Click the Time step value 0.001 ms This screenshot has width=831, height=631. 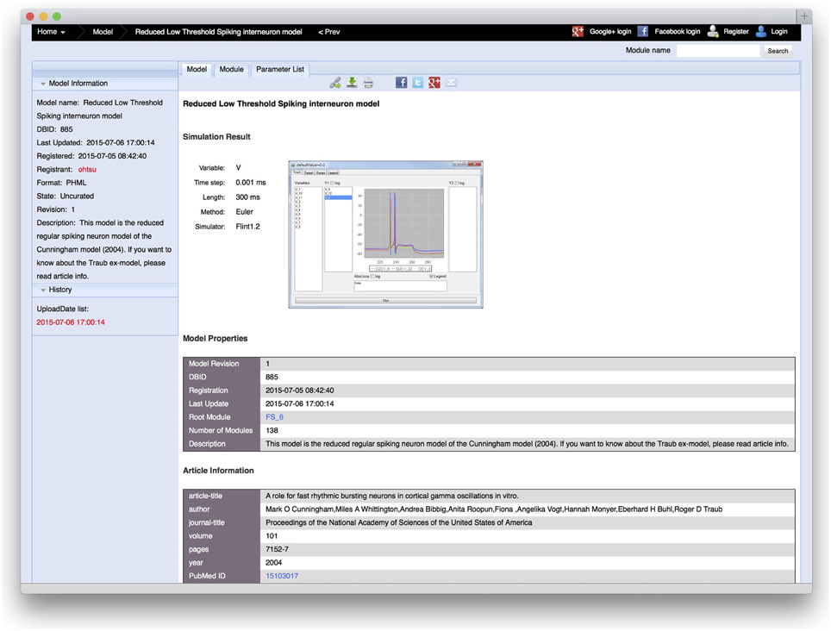(x=251, y=182)
